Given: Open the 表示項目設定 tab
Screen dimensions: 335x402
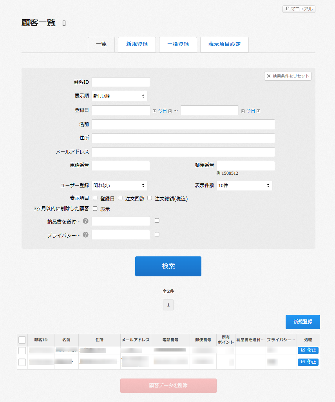Looking at the screenshot, I should 224,44.
